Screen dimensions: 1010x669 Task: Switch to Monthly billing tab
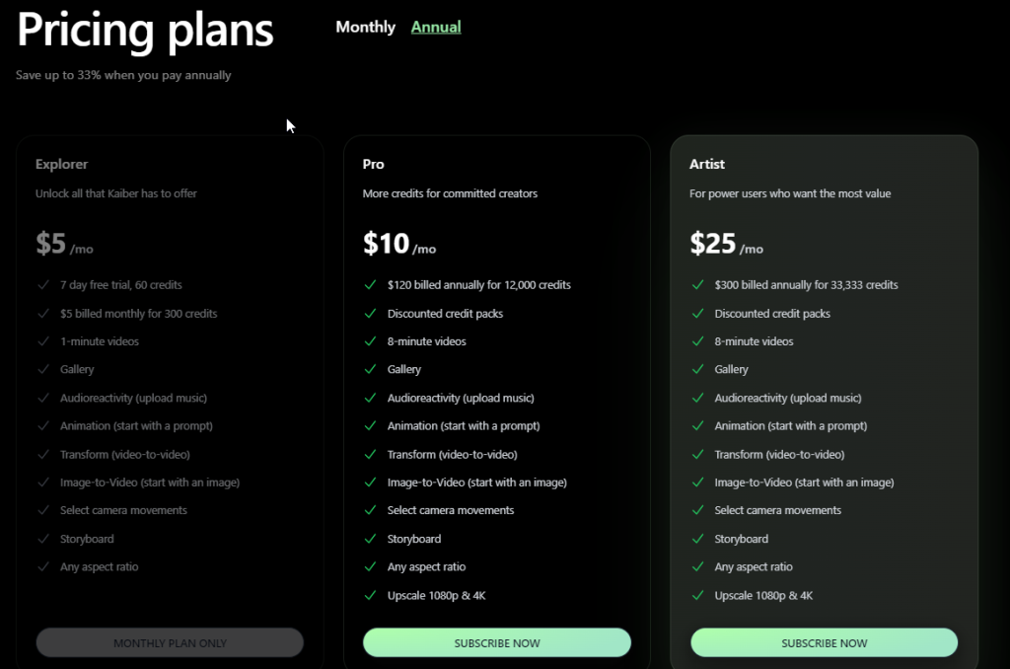(365, 28)
